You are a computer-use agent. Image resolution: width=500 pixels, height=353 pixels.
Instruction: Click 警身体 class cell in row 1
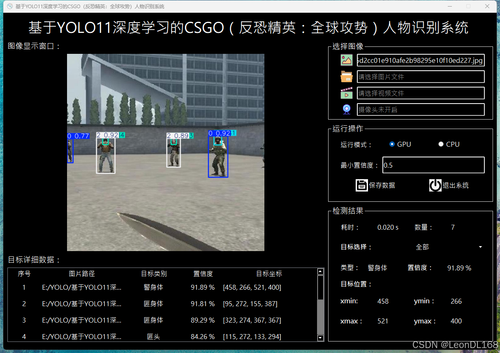[153, 287]
